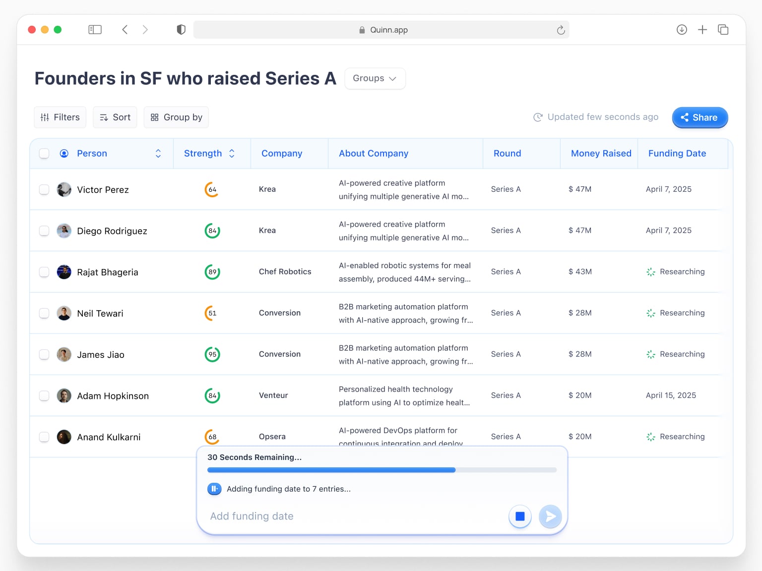Click the tab overview icon

[x=723, y=30]
